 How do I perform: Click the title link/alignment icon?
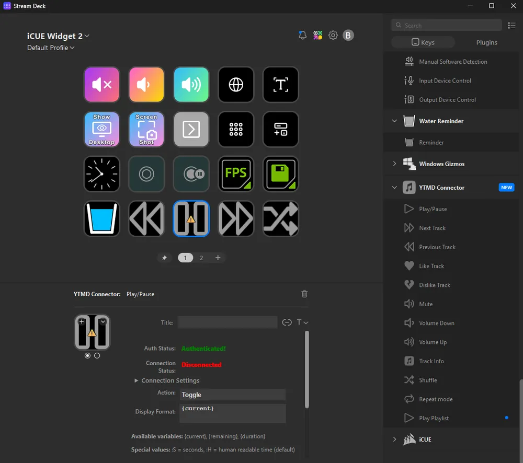[x=287, y=322]
